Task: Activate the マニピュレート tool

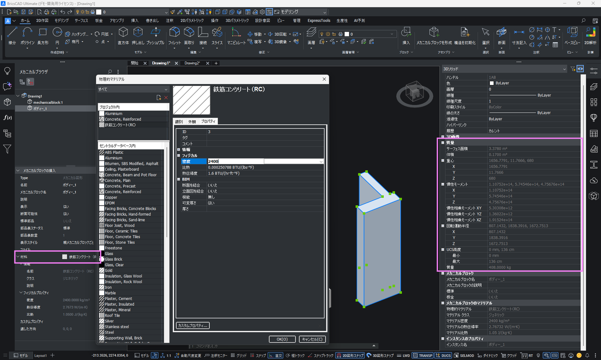Action: (236, 36)
